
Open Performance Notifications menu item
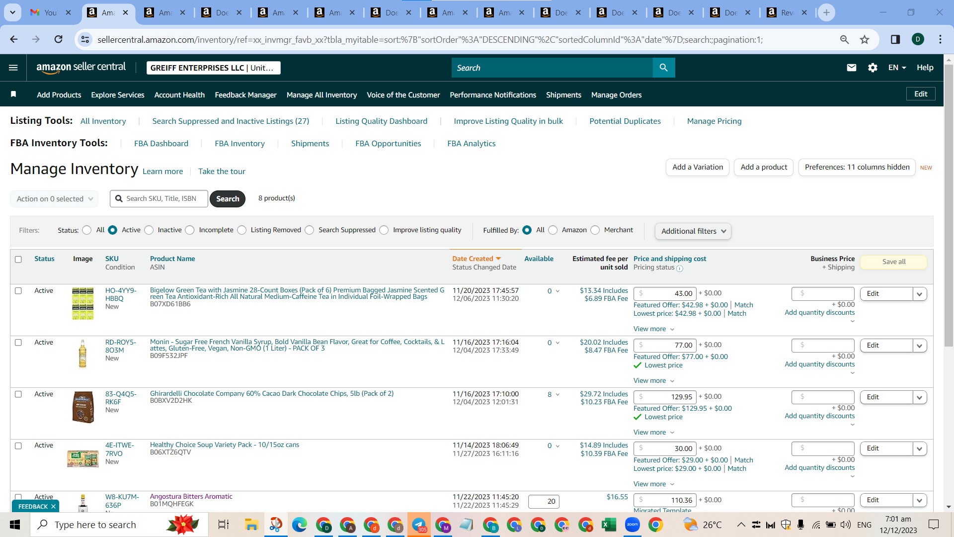click(x=493, y=95)
